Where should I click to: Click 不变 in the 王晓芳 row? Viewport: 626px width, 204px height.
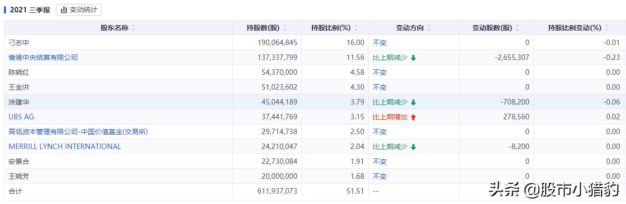[380, 176]
